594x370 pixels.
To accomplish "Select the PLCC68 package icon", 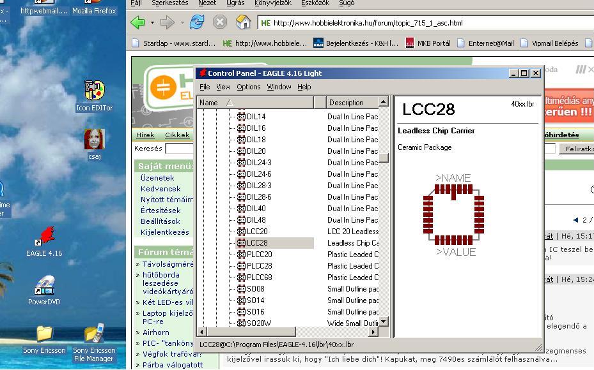I will point(241,277).
